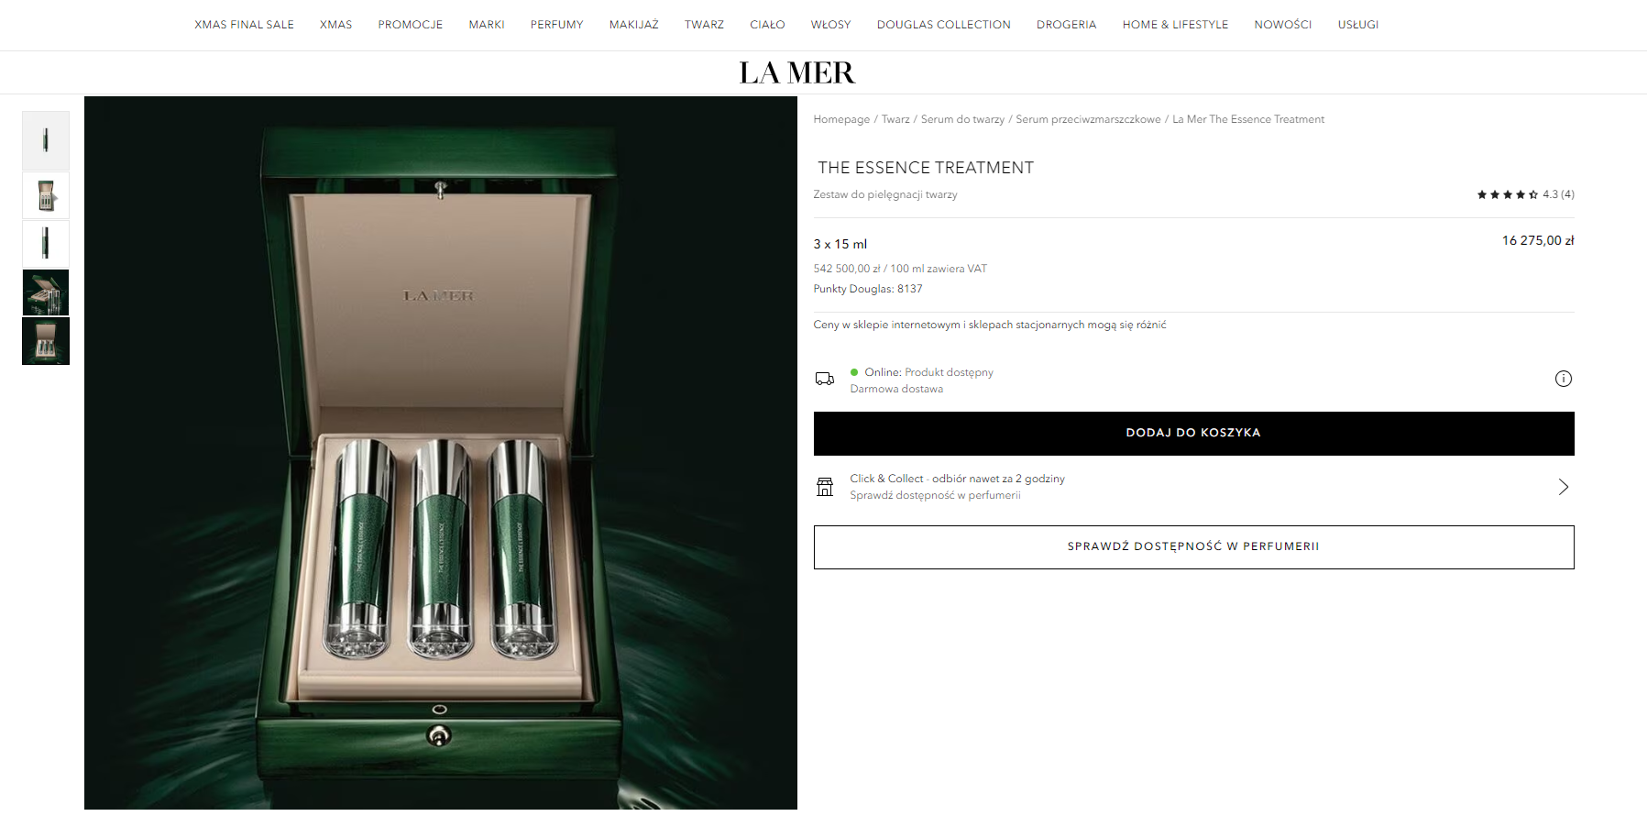This screenshot has height=816, width=1647.
Task: Click the main product image
Action: 441,453
